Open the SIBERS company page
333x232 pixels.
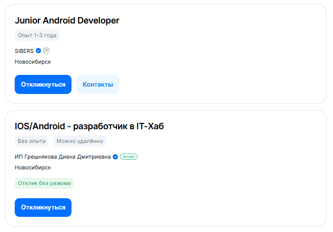[x=24, y=50]
